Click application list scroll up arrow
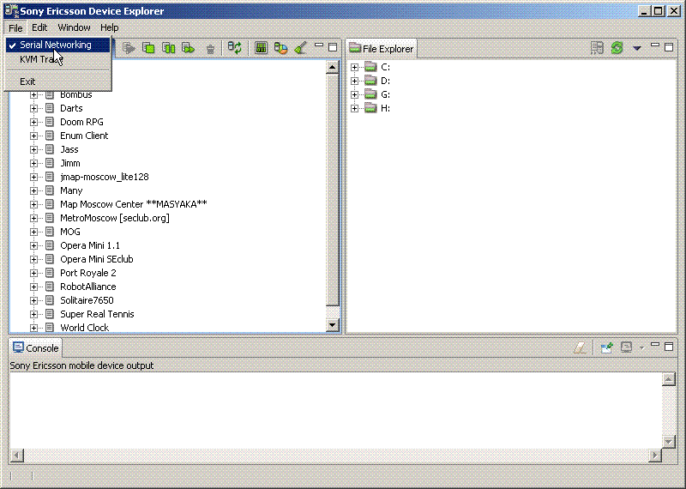The height and width of the screenshot is (489, 686). [333, 68]
